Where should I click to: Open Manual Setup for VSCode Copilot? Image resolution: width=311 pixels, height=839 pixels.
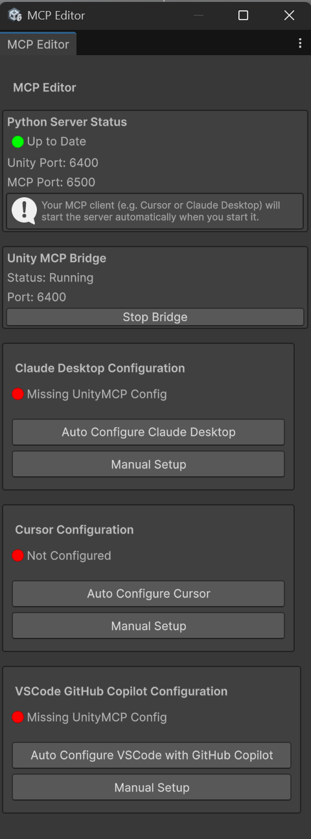pos(152,787)
